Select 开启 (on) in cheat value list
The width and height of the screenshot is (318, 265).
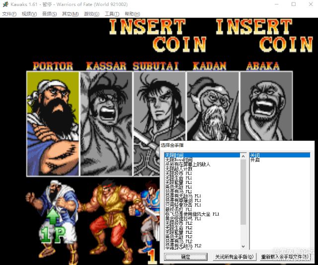coord(280,160)
